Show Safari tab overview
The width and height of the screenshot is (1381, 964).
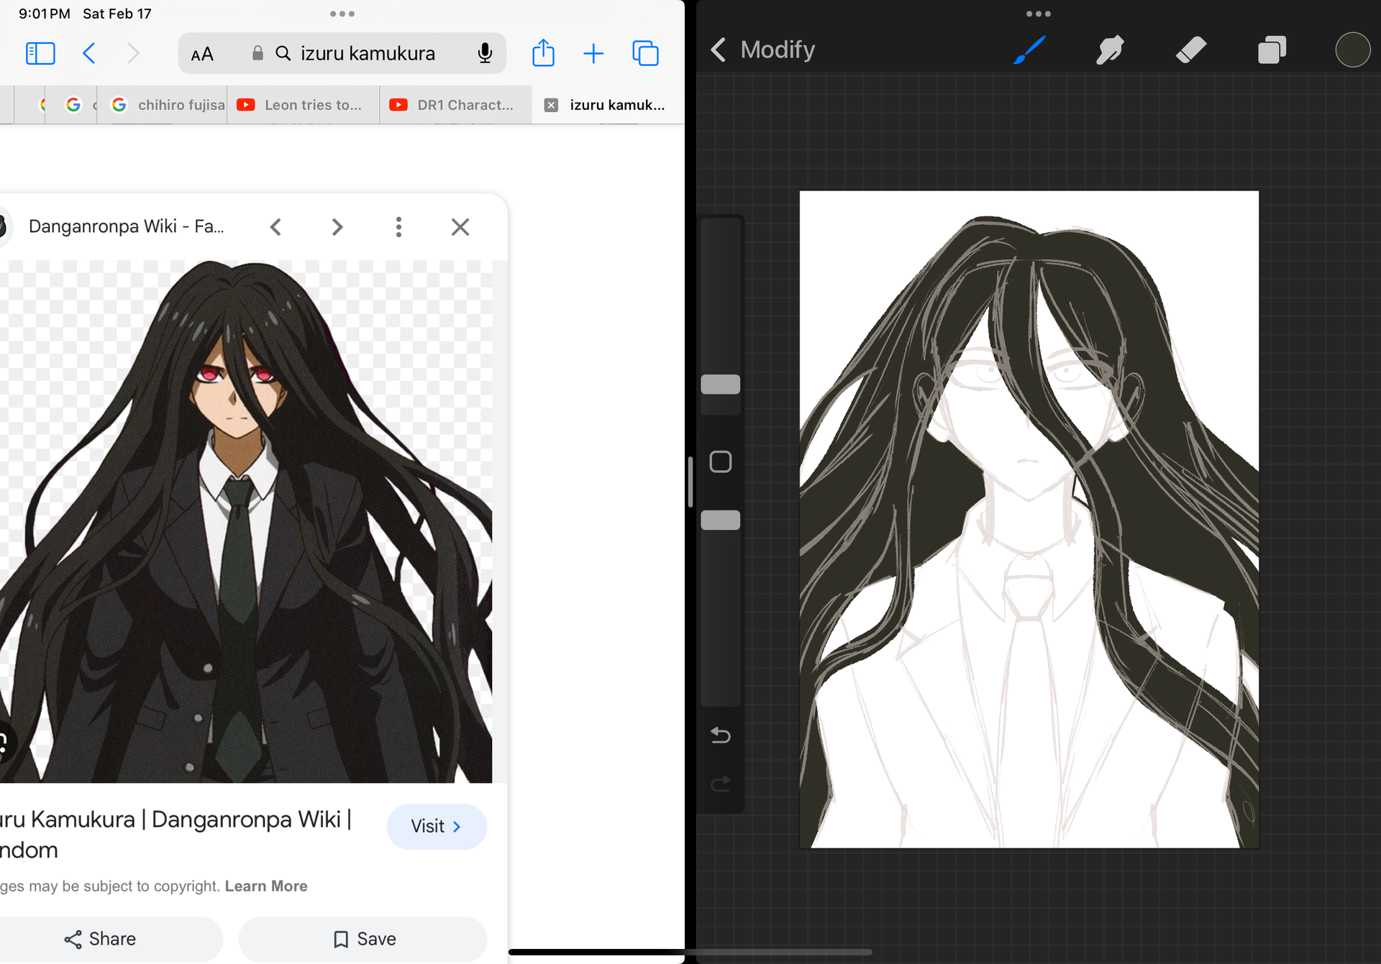tap(645, 53)
